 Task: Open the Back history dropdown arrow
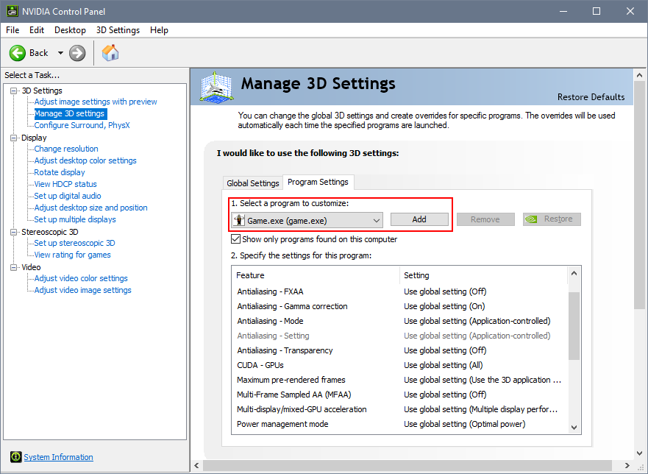[60, 53]
